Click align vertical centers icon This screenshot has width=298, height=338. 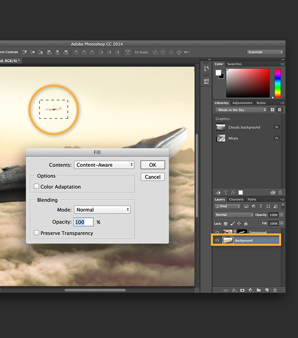(x=32, y=52)
